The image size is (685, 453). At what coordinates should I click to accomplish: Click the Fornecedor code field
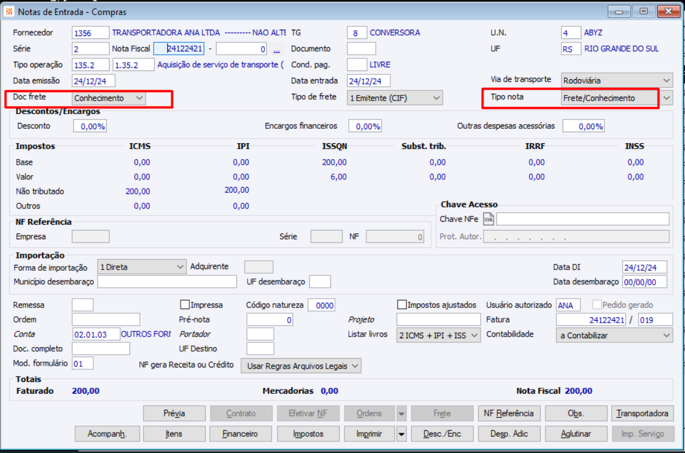click(90, 33)
